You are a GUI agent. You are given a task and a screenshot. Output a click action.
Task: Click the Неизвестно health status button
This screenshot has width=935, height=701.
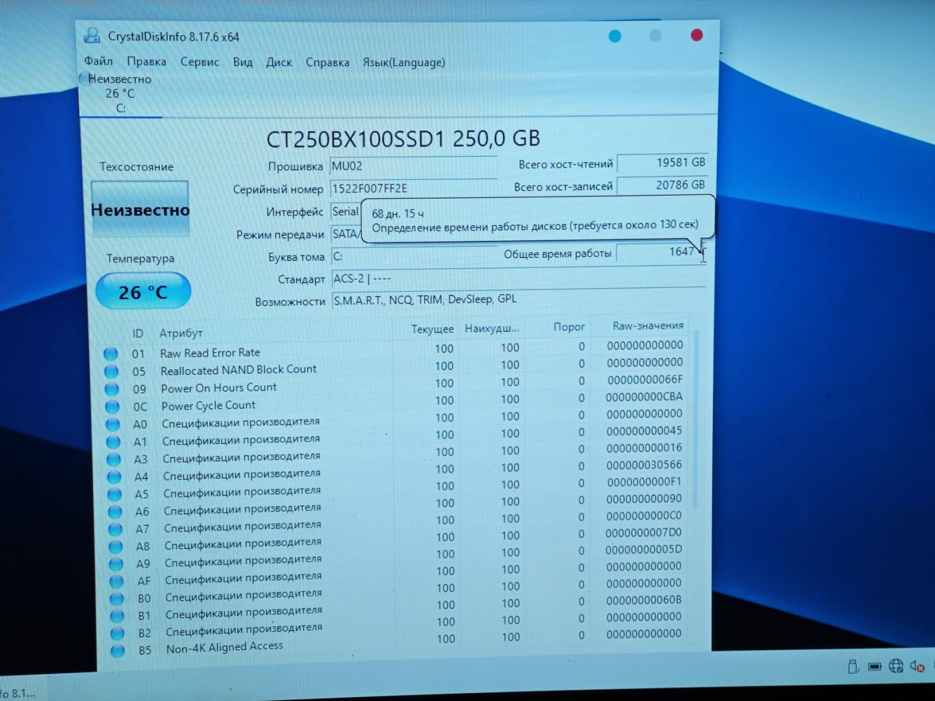pyautogui.click(x=140, y=209)
